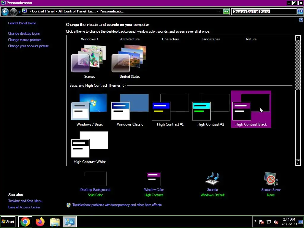Click the address bar location icon
The image size is (304, 228).
24,11
